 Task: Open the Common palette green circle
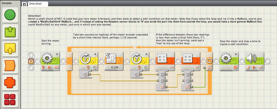10,15
